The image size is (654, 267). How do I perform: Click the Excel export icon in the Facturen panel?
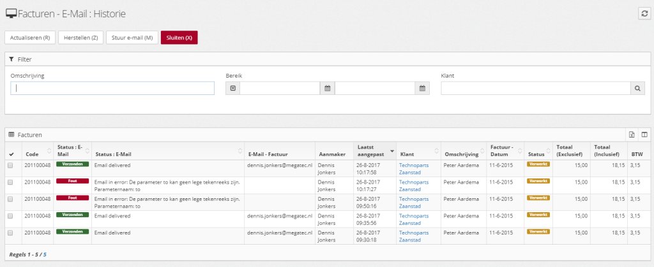[632, 134]
